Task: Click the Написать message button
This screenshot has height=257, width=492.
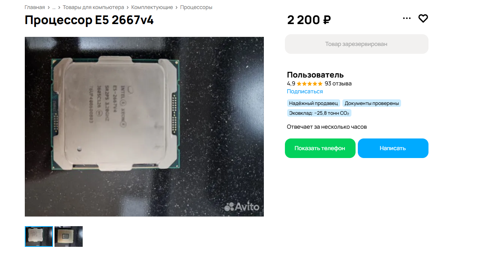Action: click(x=393, y=148)
